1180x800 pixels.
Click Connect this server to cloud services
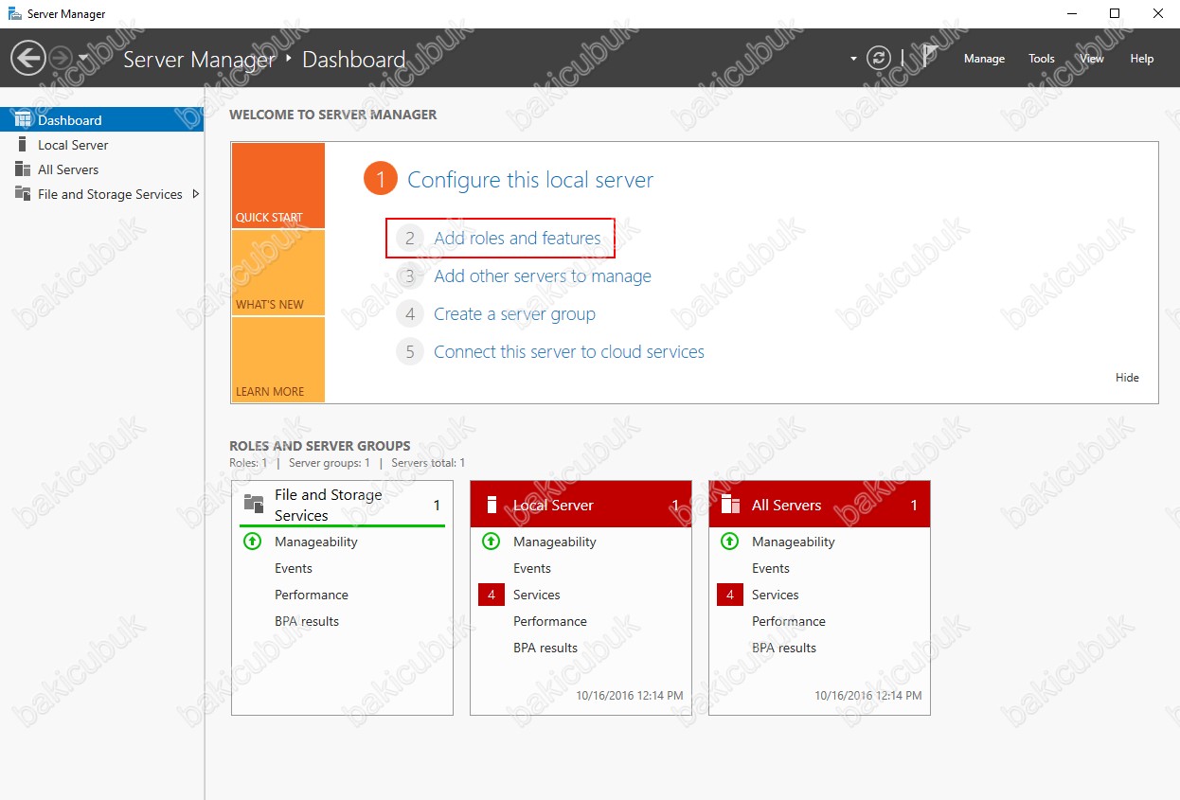569,352
